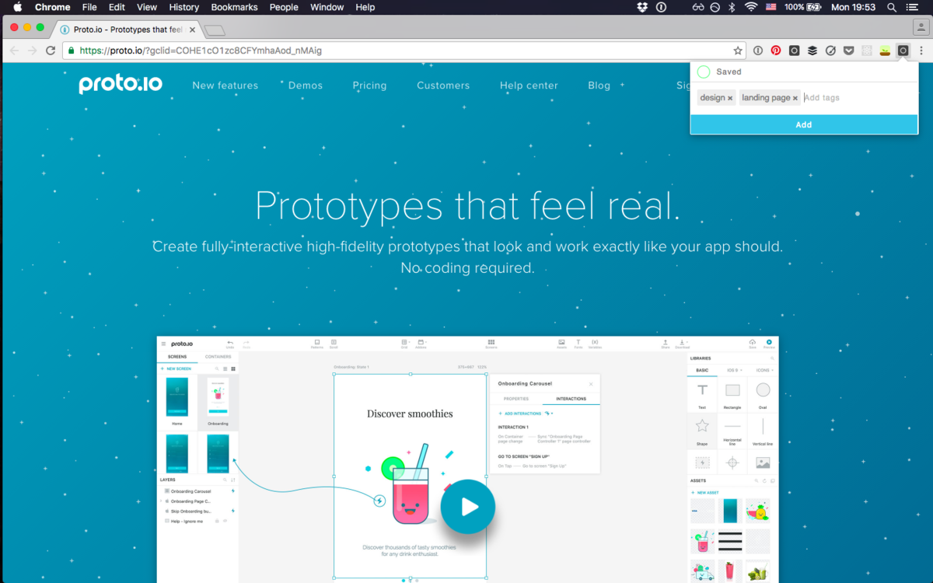
Task: Click Undo in the editor preview
Action: click(x=230, y=344)
